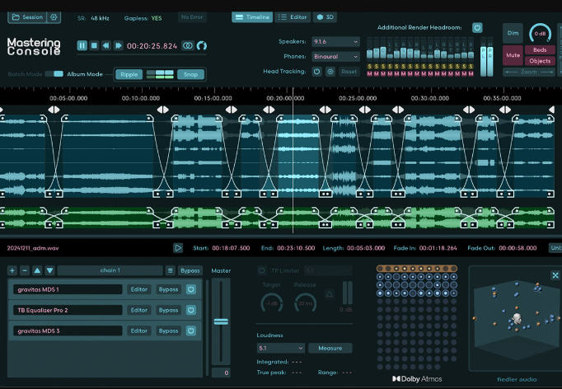562x389 pixels.
Task: Expand the 3D object view icon
Action: [x=555, y=275]
